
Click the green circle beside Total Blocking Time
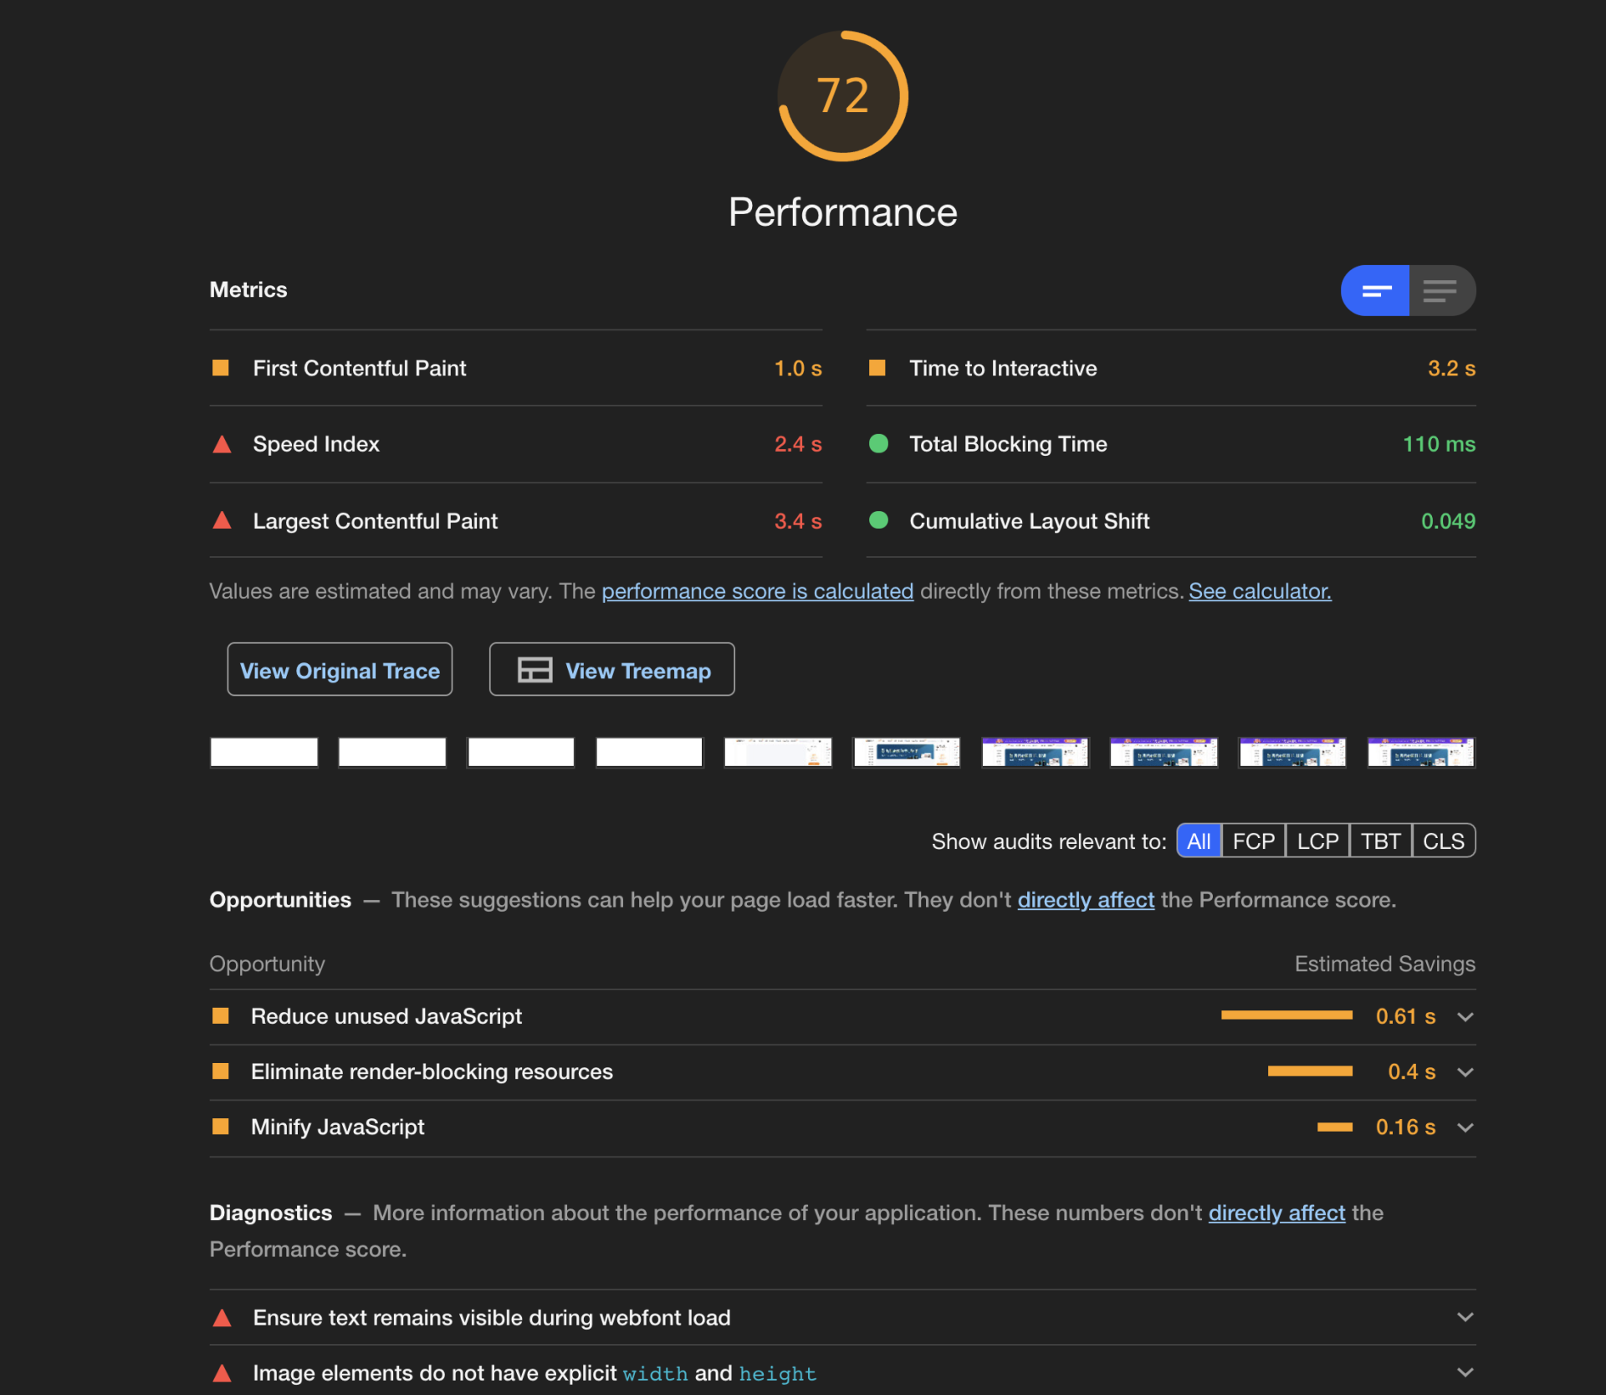coord(878,443)
